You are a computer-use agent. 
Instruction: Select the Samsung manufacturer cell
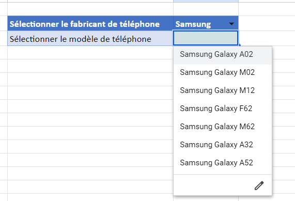pos(206,24)
